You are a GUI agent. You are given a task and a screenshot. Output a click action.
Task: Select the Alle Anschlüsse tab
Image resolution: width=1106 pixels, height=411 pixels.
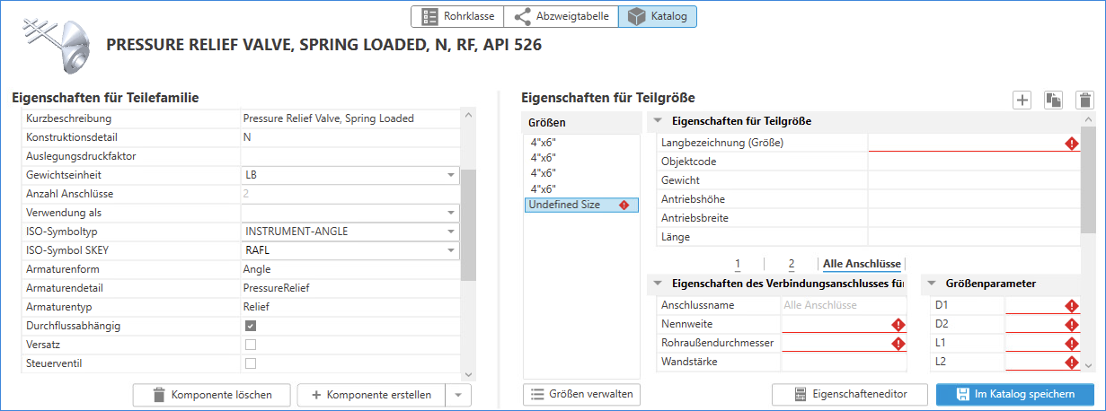[862, 264]
